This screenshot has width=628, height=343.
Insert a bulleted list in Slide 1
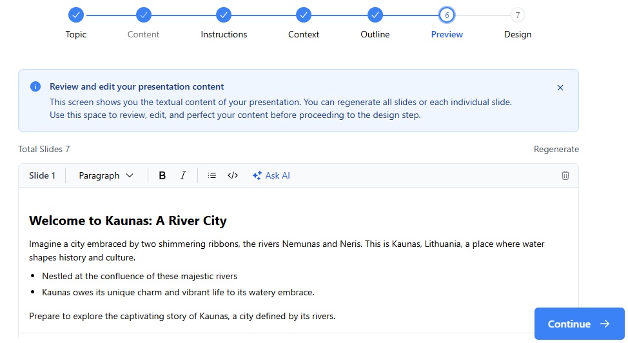212,175
